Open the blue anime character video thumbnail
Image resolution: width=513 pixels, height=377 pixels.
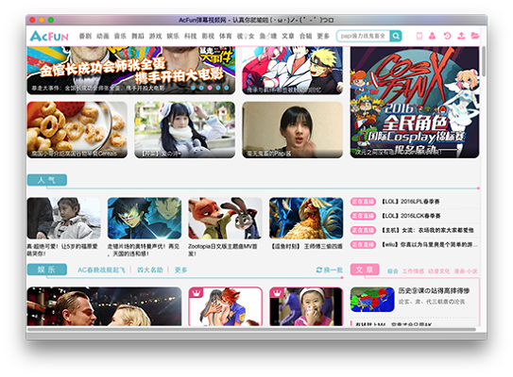pos(145,218)
